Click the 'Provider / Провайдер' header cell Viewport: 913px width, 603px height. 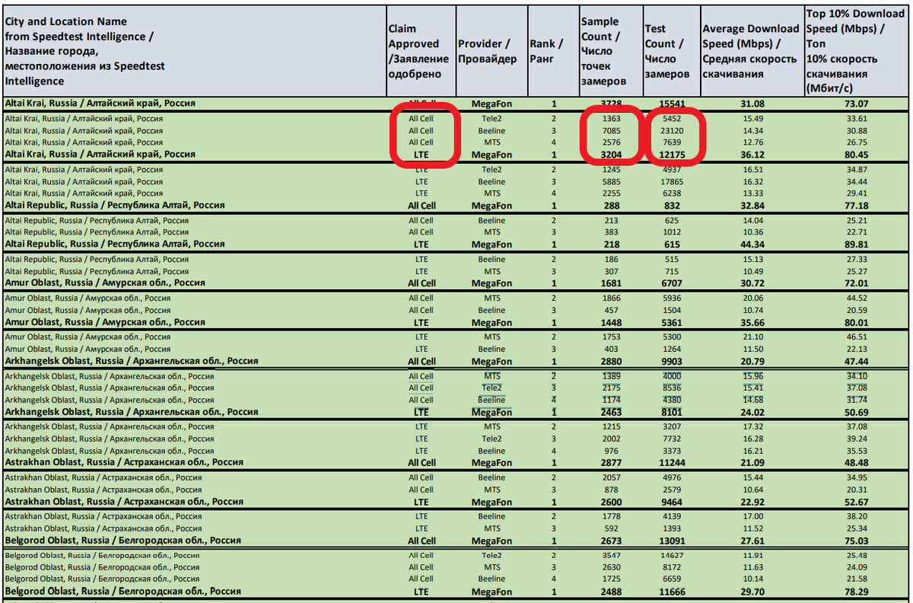pos(491,51)
